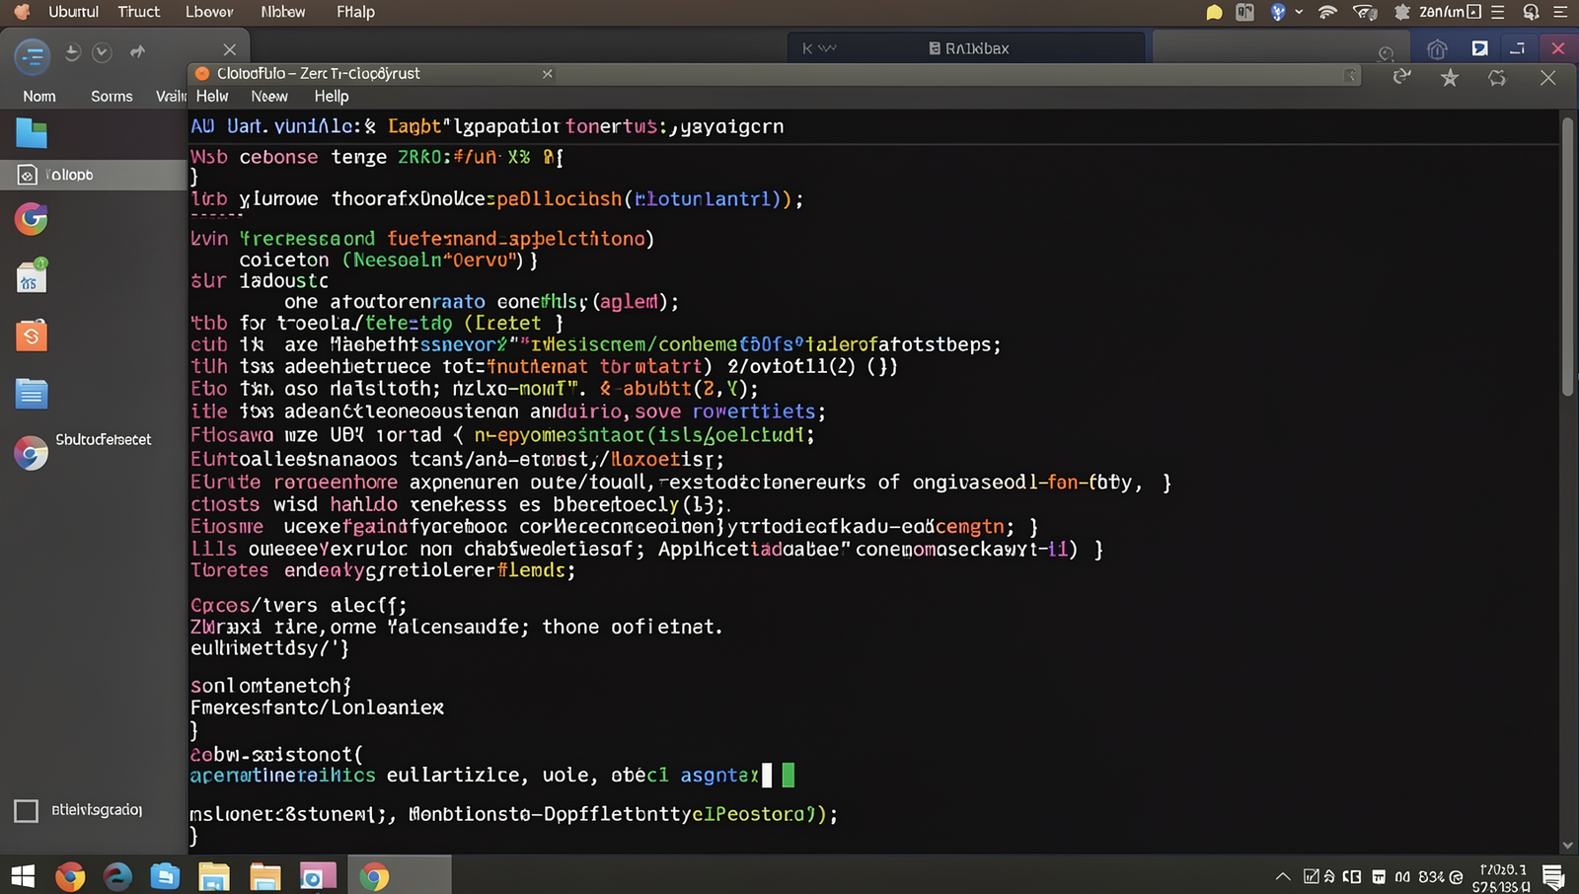Expand the chevron next to Bluetooth icon
Screen dimensions: 1579x894
click(x=1299, y=12)
